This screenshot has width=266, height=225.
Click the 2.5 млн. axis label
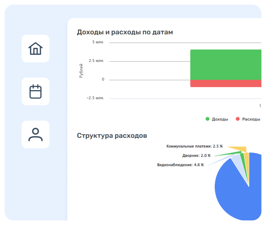pyautogui.click(x=96, y=61)
